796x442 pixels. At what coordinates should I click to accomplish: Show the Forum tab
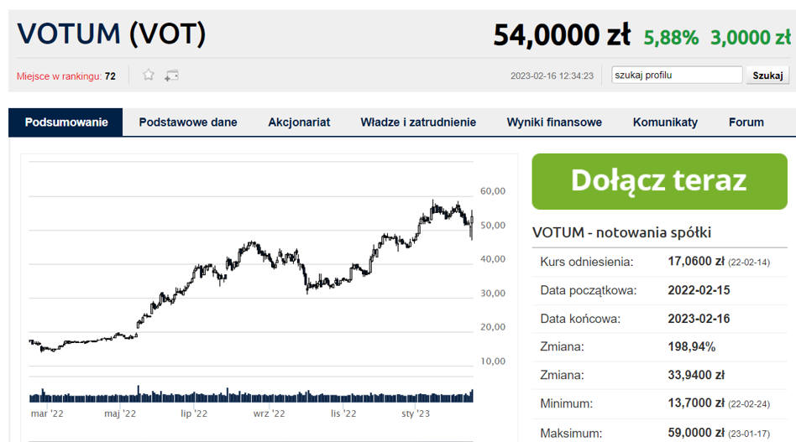[x=746, y=122]
